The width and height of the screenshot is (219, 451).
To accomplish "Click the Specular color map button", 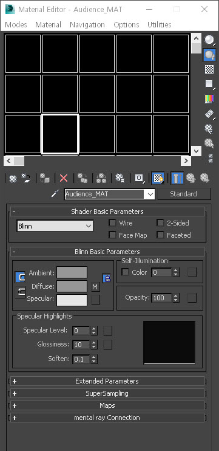I will click(95, 300).
